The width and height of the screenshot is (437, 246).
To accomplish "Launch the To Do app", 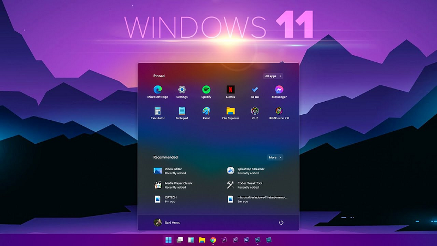I will pyautogui.click(x=255, y=92).
